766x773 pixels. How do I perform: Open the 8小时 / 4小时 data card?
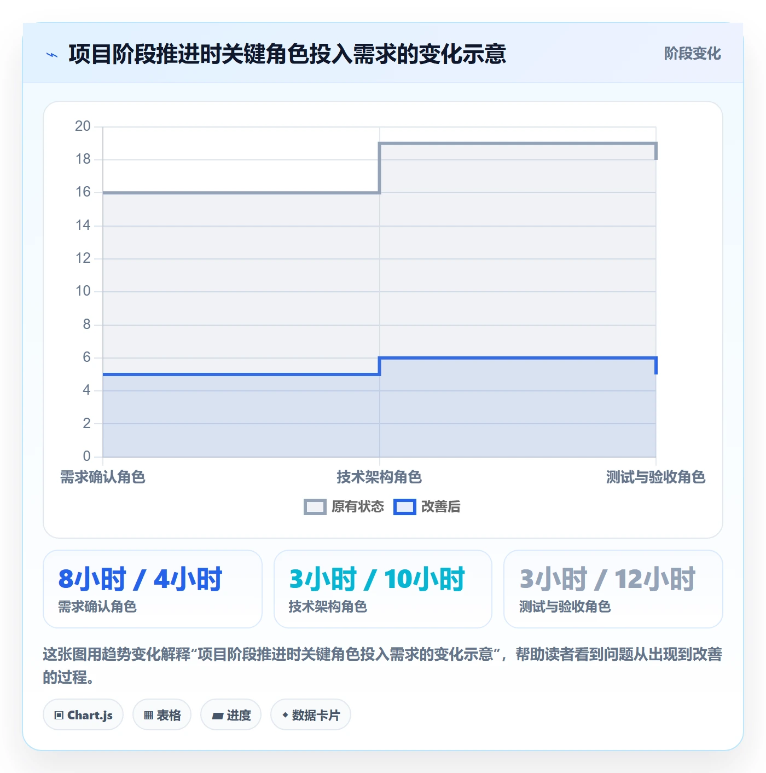(153, 589)
